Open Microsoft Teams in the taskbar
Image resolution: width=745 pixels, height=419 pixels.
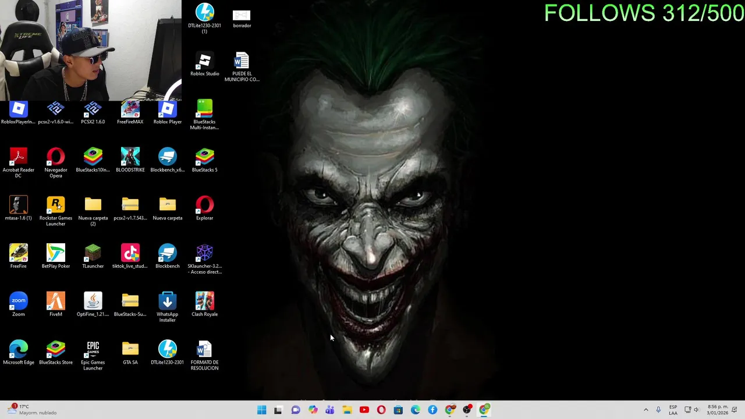tap(330, 410)
